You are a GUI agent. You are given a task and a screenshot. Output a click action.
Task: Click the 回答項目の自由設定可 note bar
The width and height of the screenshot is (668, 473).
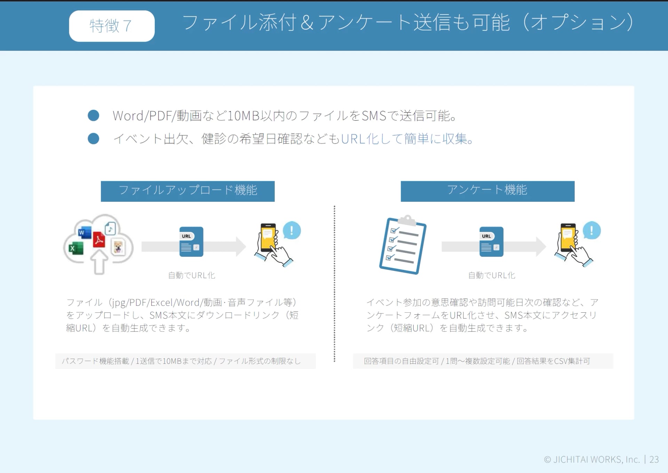point(483,361)
